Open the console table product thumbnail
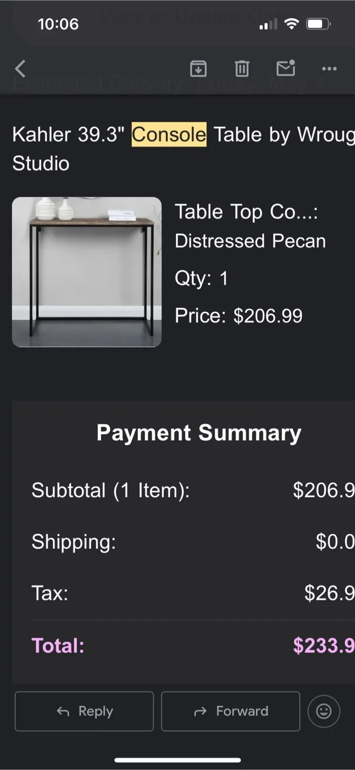The image size is (355, 770). [86, 272]
